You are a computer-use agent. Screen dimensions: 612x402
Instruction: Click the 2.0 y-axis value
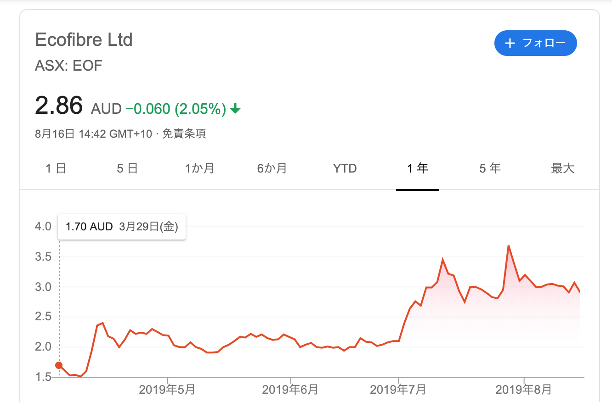(43, 347)
